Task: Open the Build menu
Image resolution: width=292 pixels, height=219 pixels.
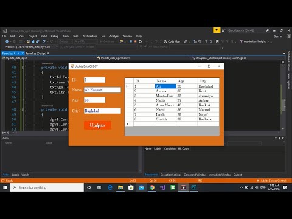Action: pos(44,36)
